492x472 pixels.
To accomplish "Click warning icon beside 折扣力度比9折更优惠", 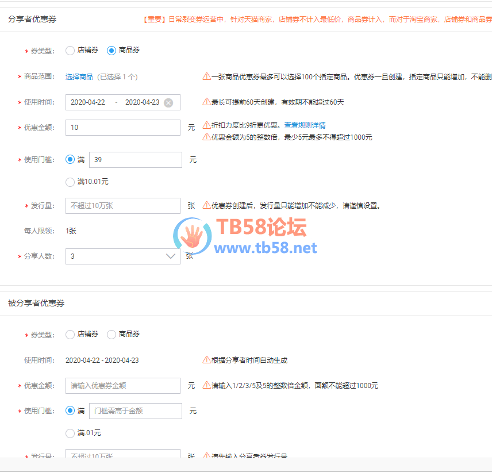I will point(206,125).
